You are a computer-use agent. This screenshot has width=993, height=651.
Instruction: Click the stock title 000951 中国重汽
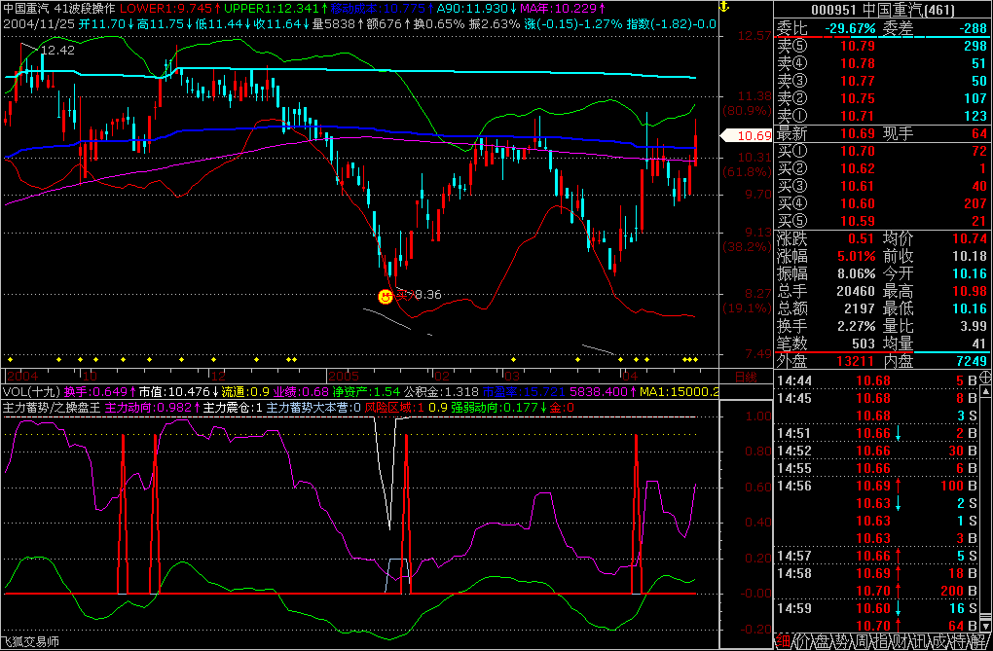[882, 12]
